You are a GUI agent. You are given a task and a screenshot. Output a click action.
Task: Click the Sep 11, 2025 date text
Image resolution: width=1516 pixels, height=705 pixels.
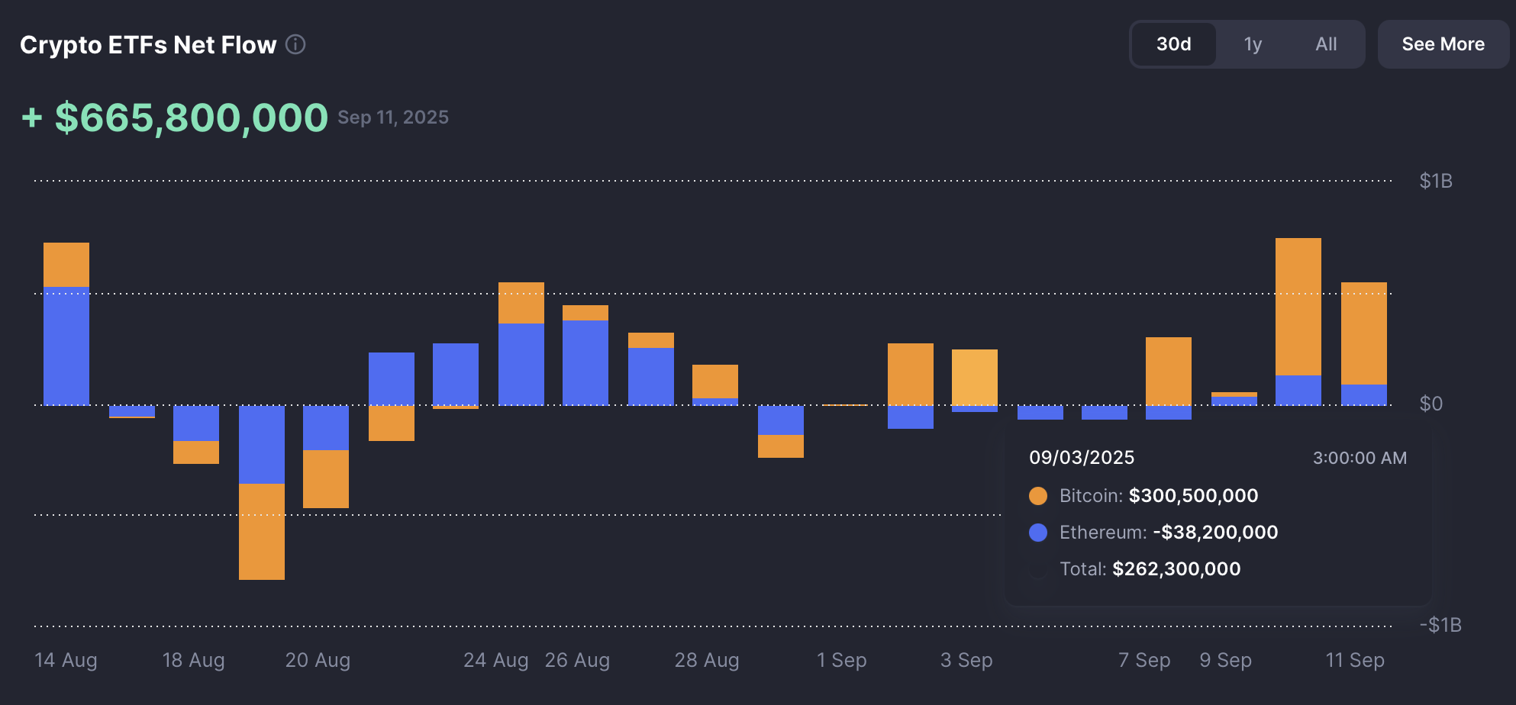pyautogui.click(x=393, y=117)
